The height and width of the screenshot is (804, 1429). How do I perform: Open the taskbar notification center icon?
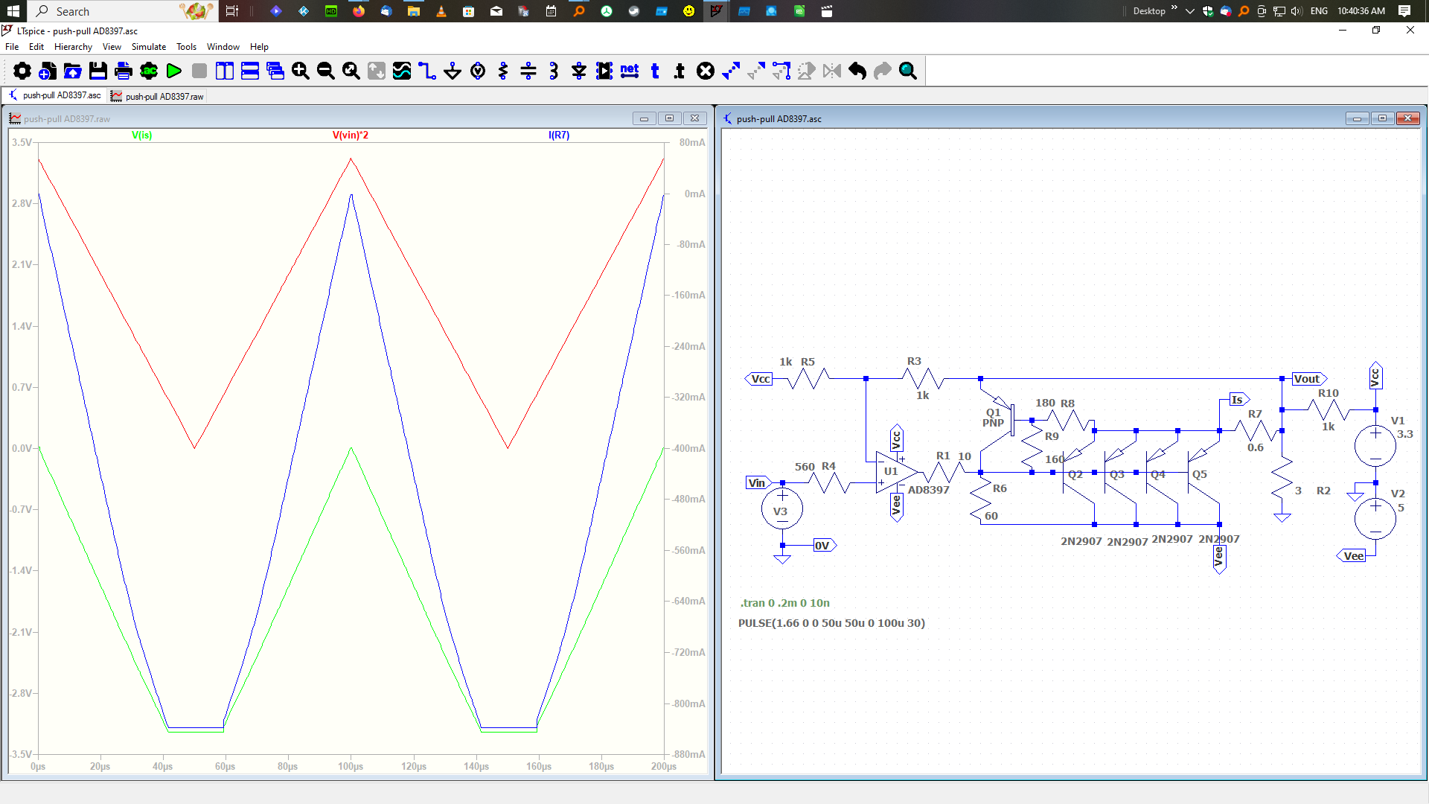1404,11
